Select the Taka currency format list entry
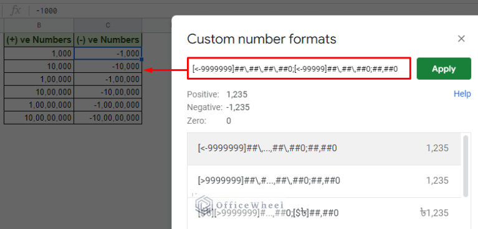478x229 pixels. pos(323,213)
